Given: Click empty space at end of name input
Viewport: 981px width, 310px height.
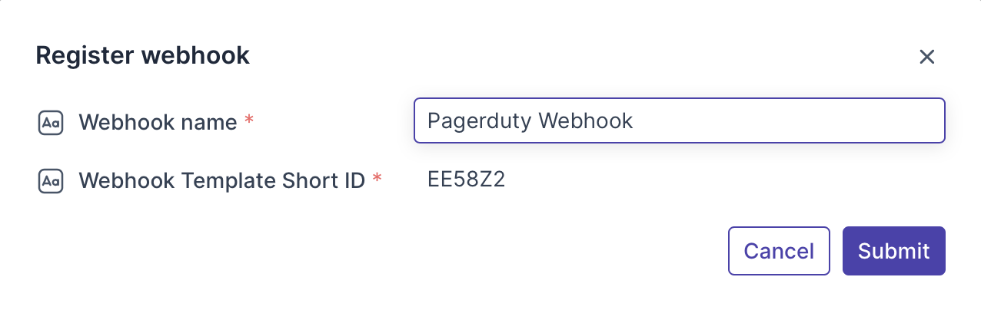Looking at the screenshot, I should point(807,120).
